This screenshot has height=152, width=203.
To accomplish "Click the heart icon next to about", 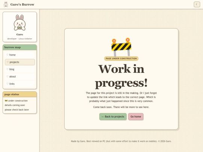I will click(x=8, y=77).
